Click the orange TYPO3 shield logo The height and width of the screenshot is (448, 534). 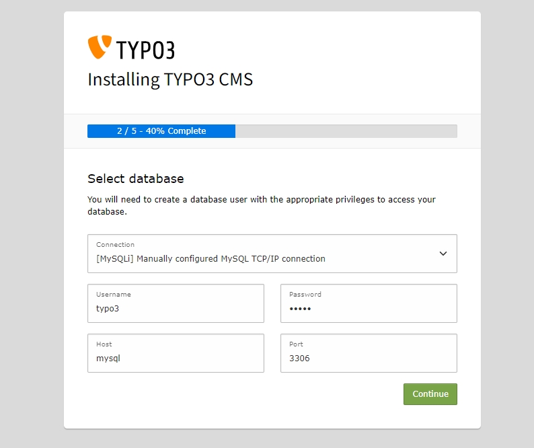[99, 47]
